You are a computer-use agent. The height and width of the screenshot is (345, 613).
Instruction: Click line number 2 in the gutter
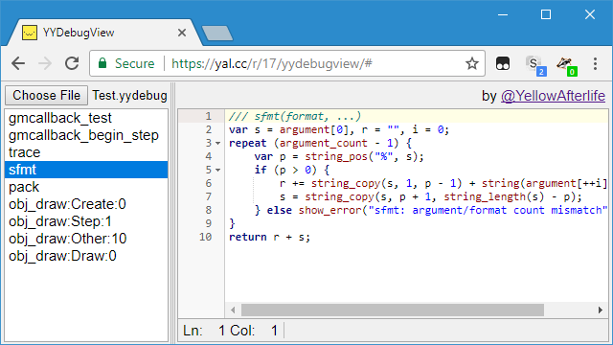(209, 129)
